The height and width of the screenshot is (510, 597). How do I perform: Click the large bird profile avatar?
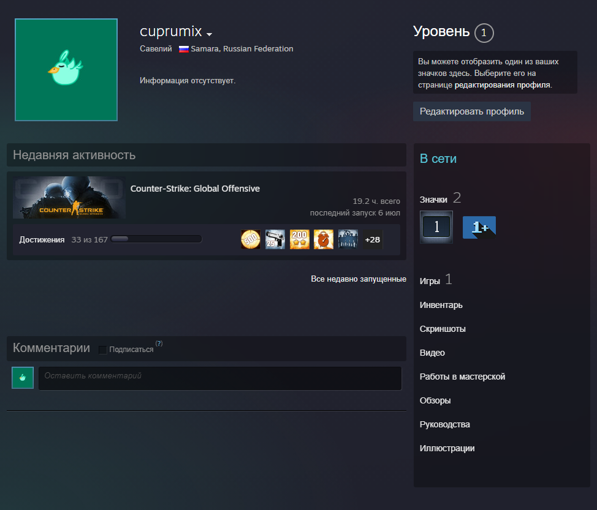pos(66,69)
